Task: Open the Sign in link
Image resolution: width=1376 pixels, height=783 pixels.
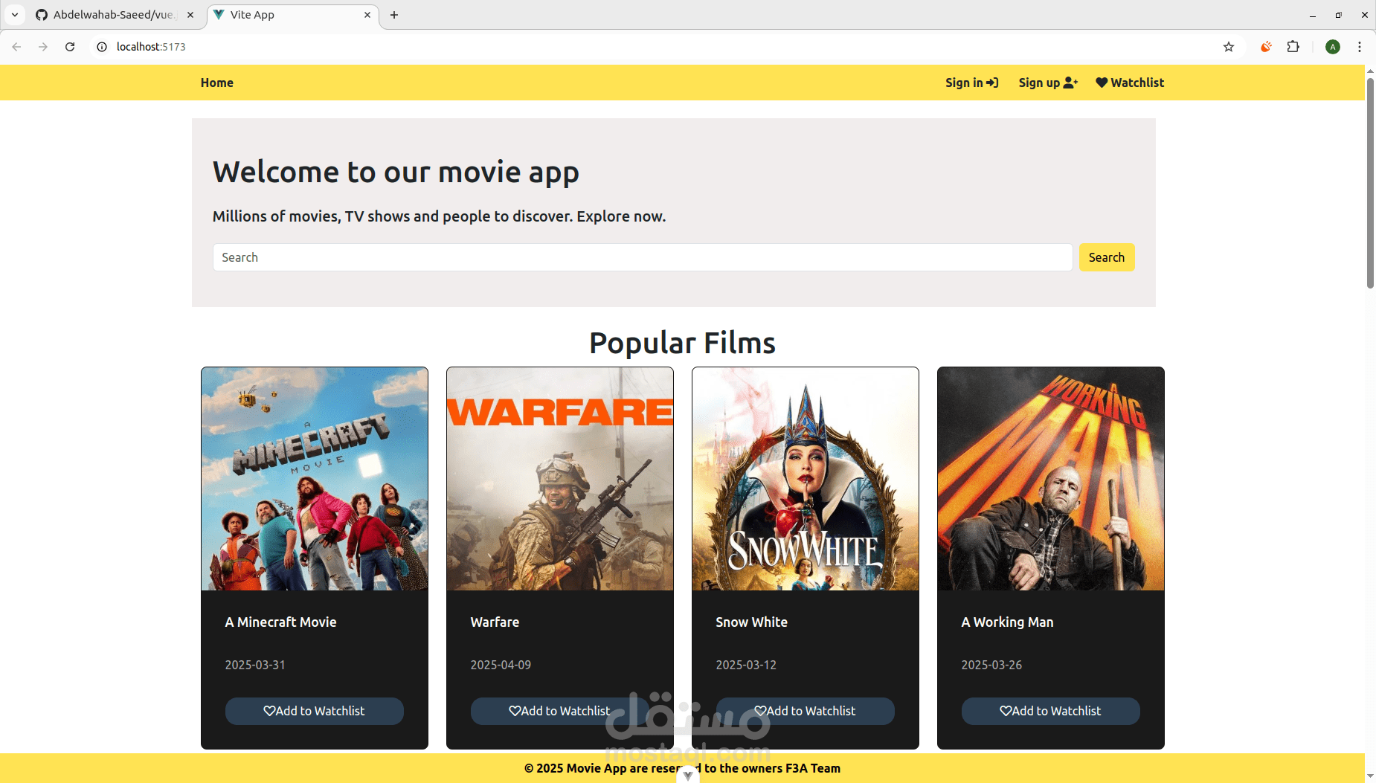Action: coord(972,83)
